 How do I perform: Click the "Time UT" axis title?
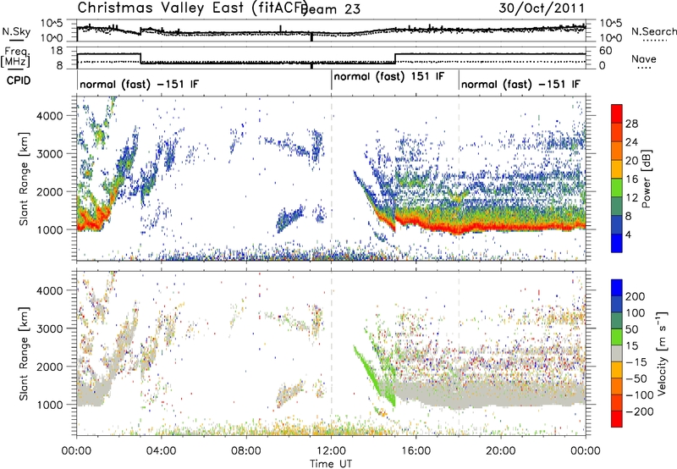tap(331, 464)
